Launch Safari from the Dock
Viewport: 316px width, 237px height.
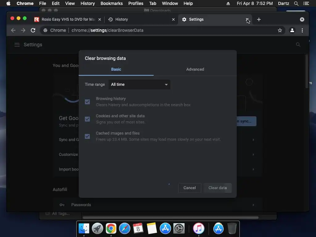point(125,228)
